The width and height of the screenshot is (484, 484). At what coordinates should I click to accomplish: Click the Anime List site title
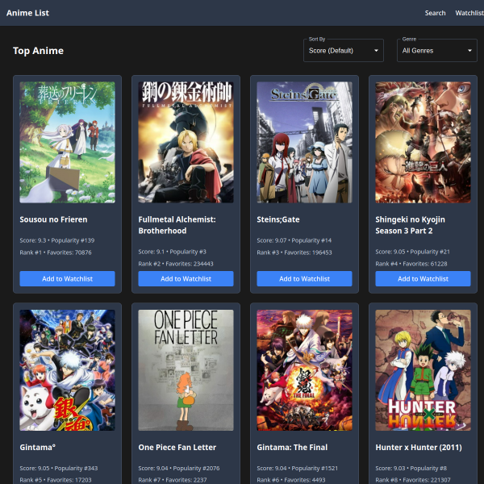[x=27, y=13]
